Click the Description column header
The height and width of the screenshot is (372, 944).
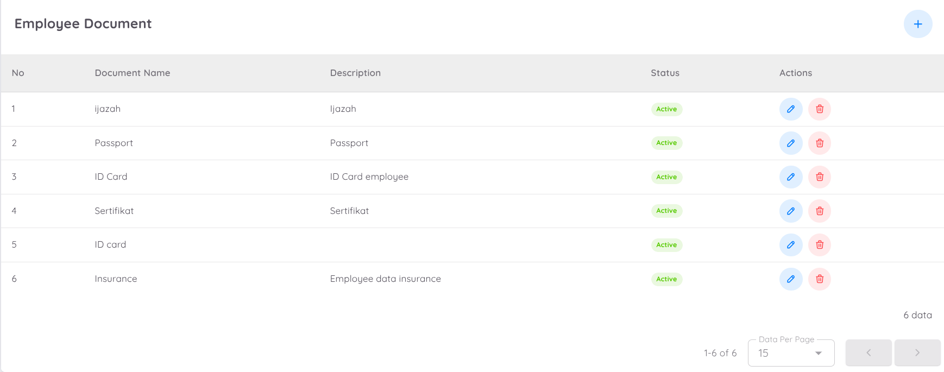(355, 73)
